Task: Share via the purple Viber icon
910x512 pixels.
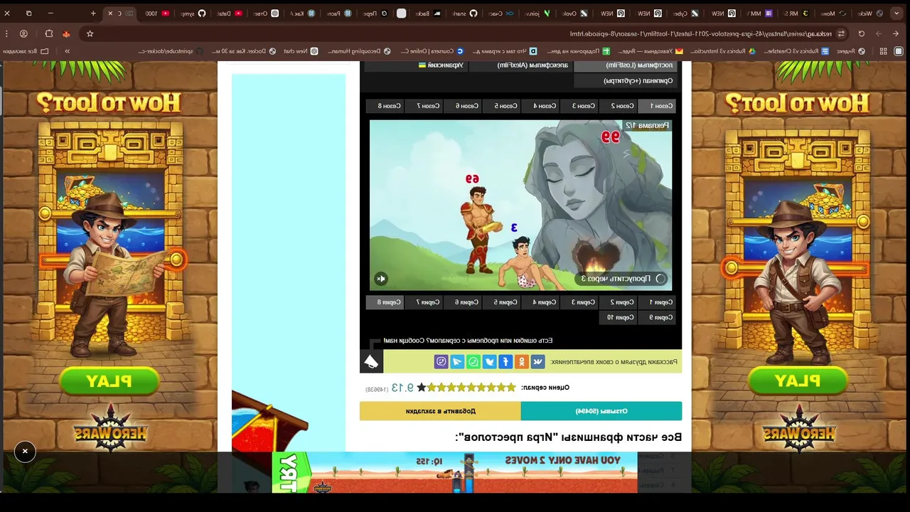Action: point(441,362)
